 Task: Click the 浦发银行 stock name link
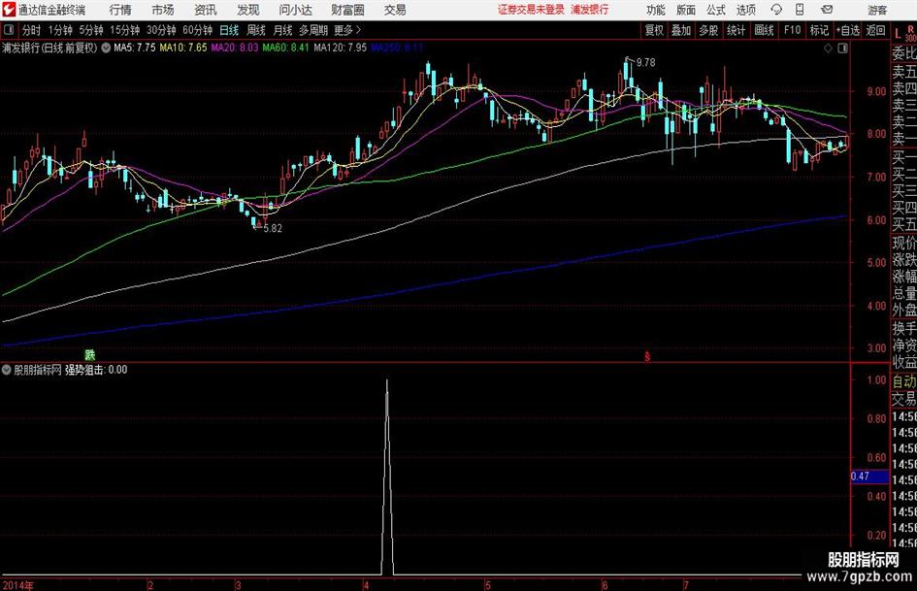point(590,10)
